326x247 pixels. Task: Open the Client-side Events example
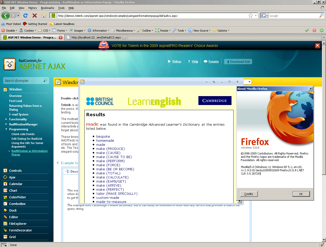click(x=23, y=134)
